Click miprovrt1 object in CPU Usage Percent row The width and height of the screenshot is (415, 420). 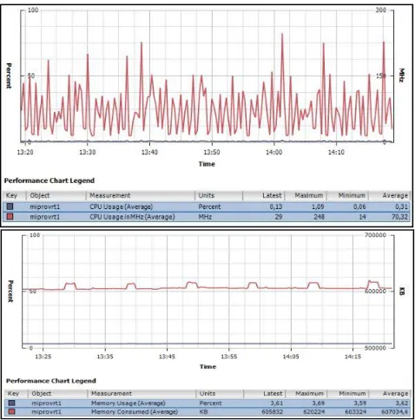point(45,207)
